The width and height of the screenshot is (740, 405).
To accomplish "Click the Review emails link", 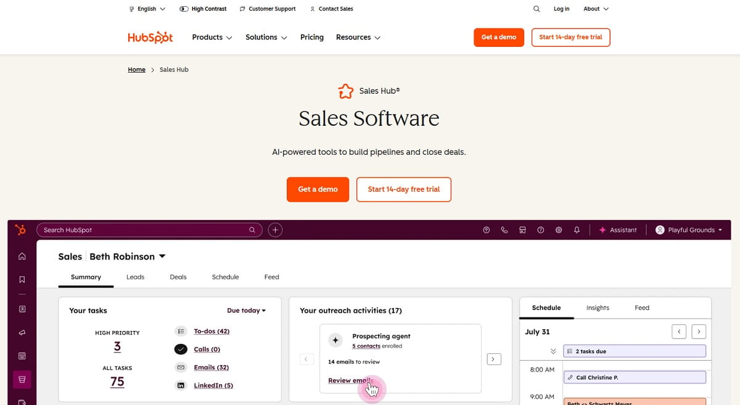I will [x=351, y=380].
